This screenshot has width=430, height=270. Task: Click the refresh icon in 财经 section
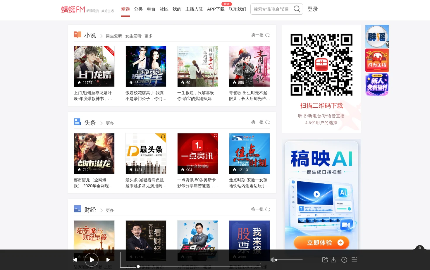click(268, 209)
